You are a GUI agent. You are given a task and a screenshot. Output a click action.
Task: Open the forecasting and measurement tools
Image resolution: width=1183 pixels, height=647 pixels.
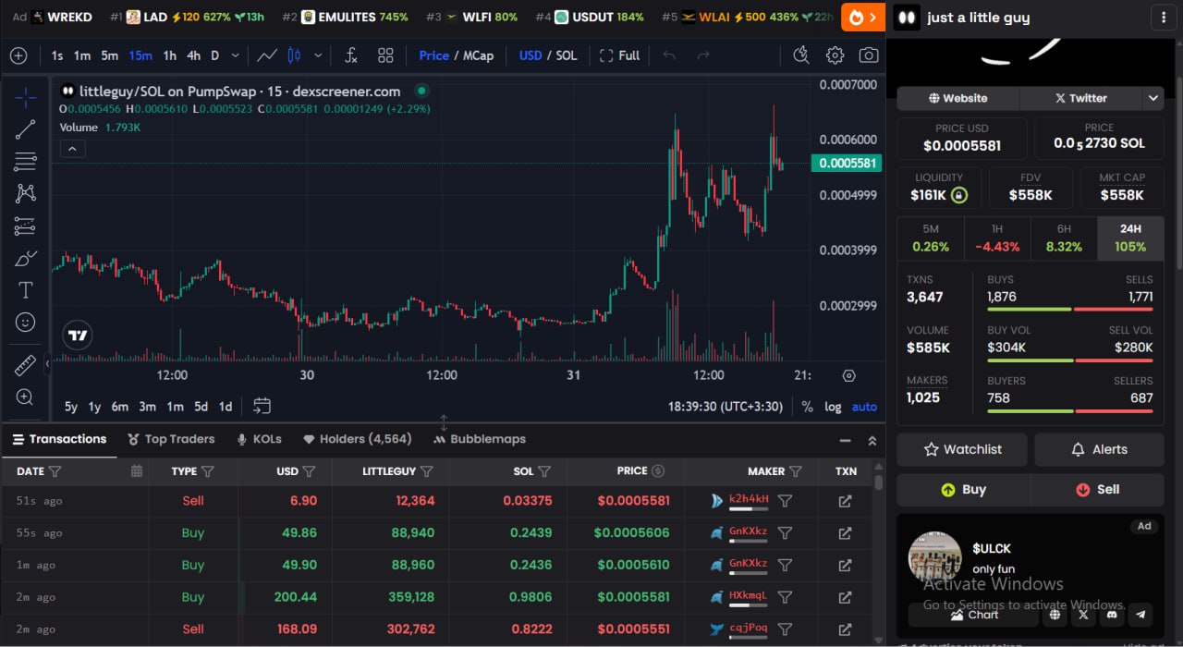click(x=25, y=226)
